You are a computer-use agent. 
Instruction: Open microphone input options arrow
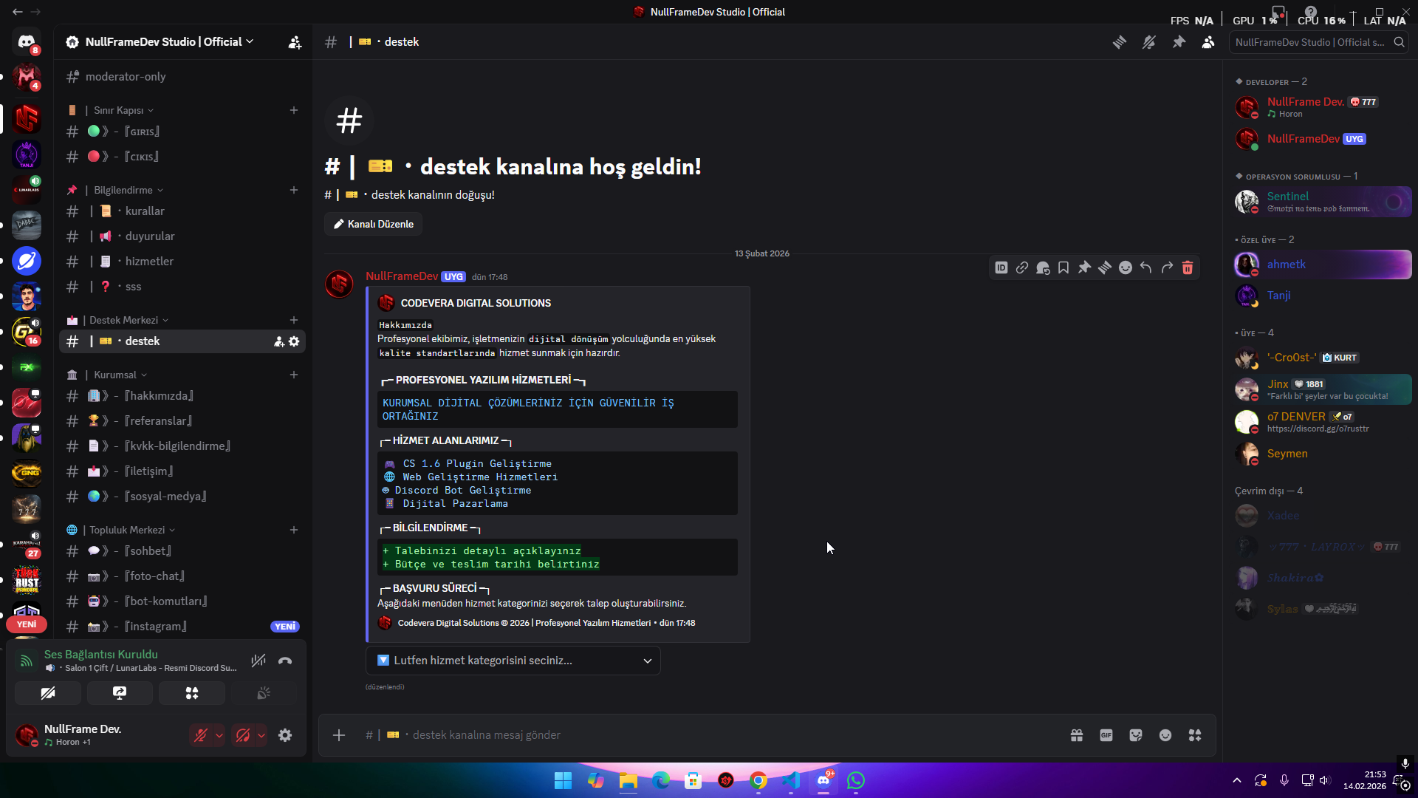[219, 735]
